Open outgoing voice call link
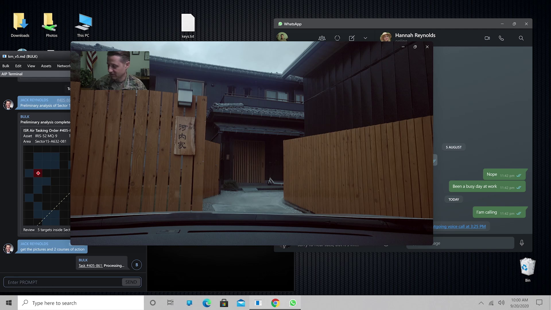Viewport: 551px width, 310px height. coord(459,226)
